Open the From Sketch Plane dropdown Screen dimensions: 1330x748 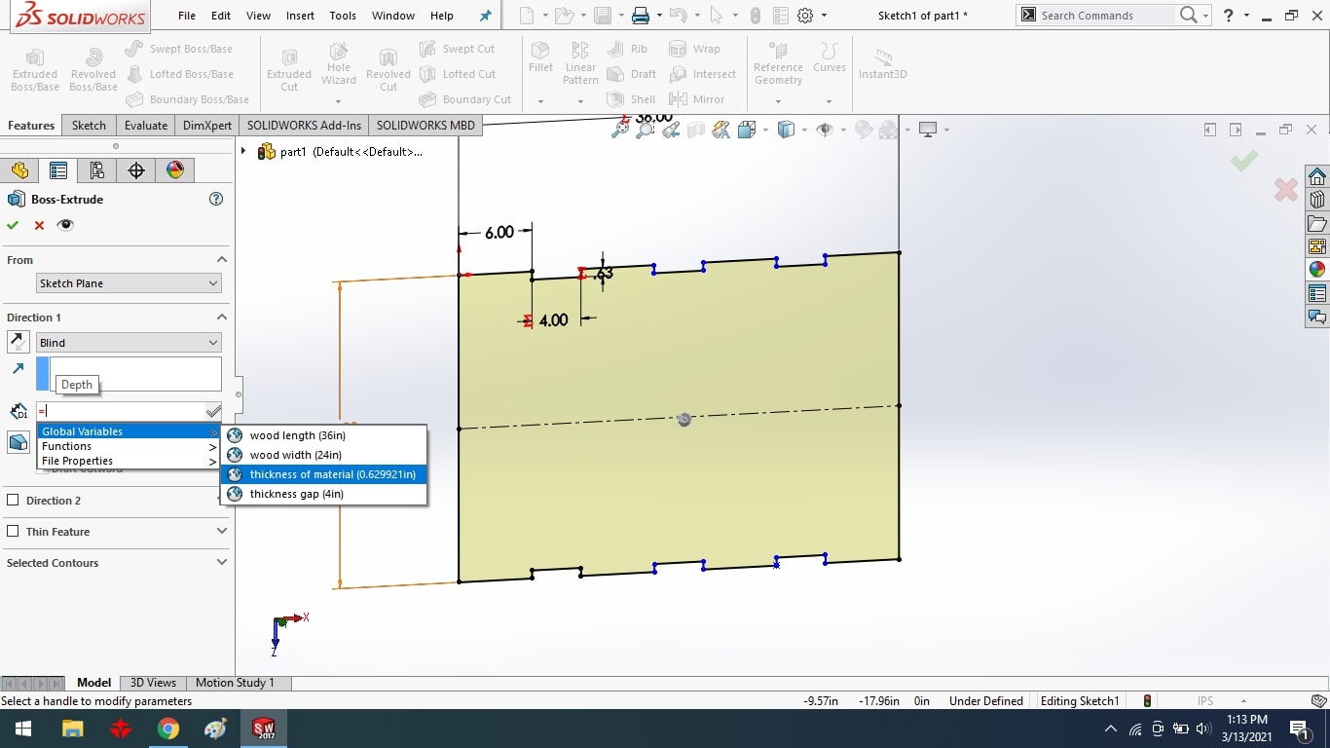click(x=129, y=283)
